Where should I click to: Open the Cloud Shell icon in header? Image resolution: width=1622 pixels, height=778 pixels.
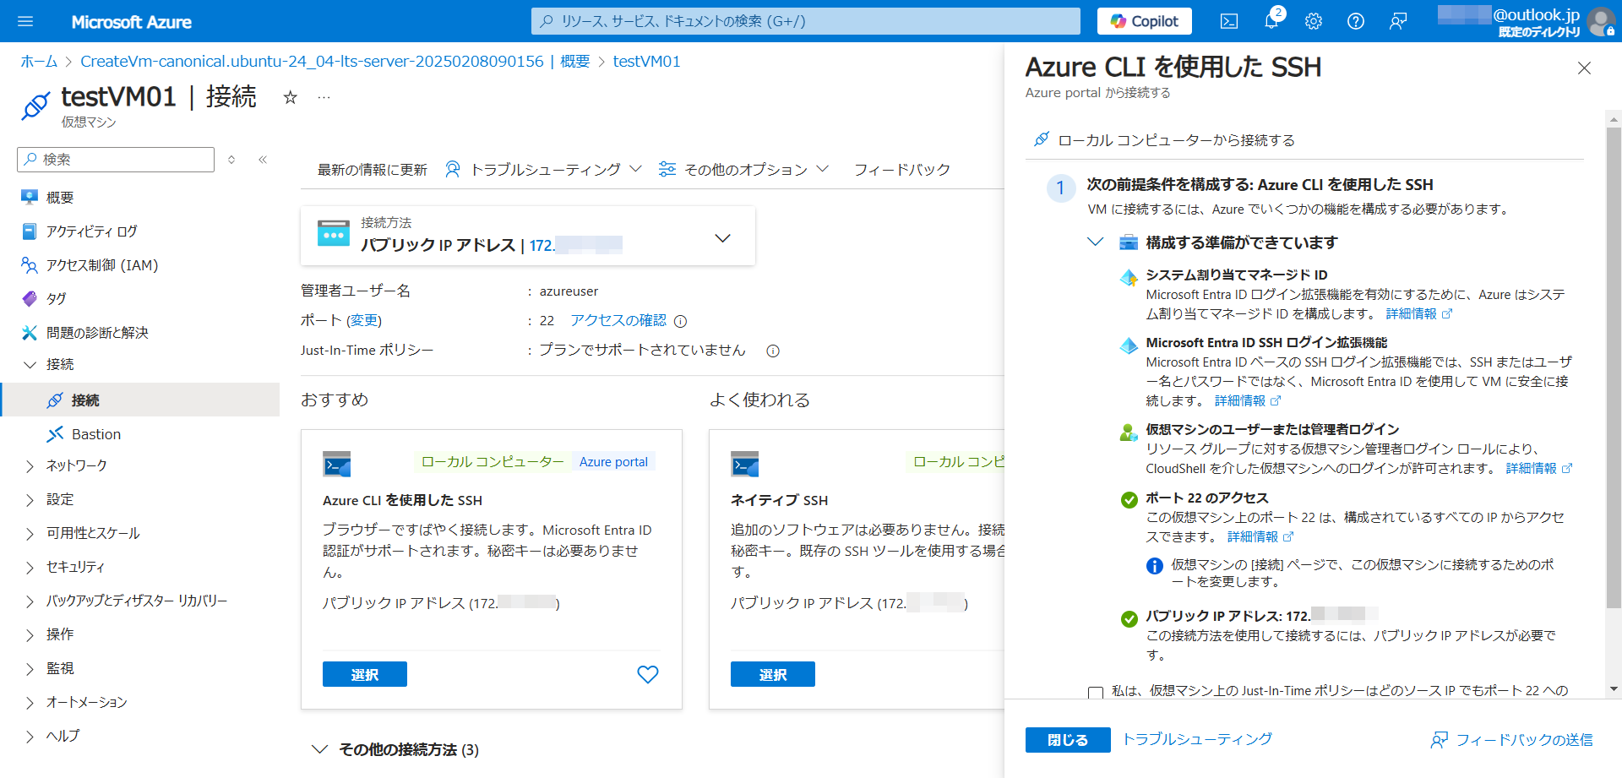[x=1229, y=21]
